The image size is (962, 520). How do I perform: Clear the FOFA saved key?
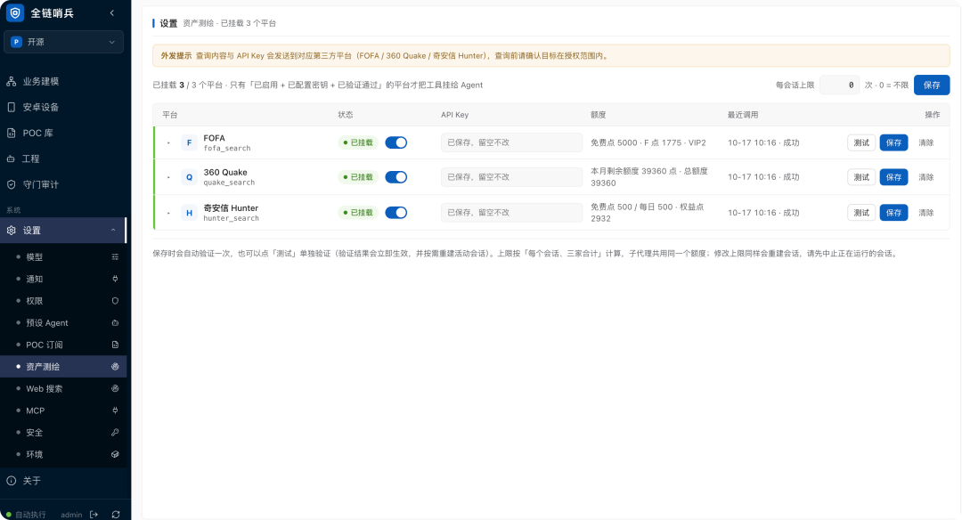(x=925, y=142)
